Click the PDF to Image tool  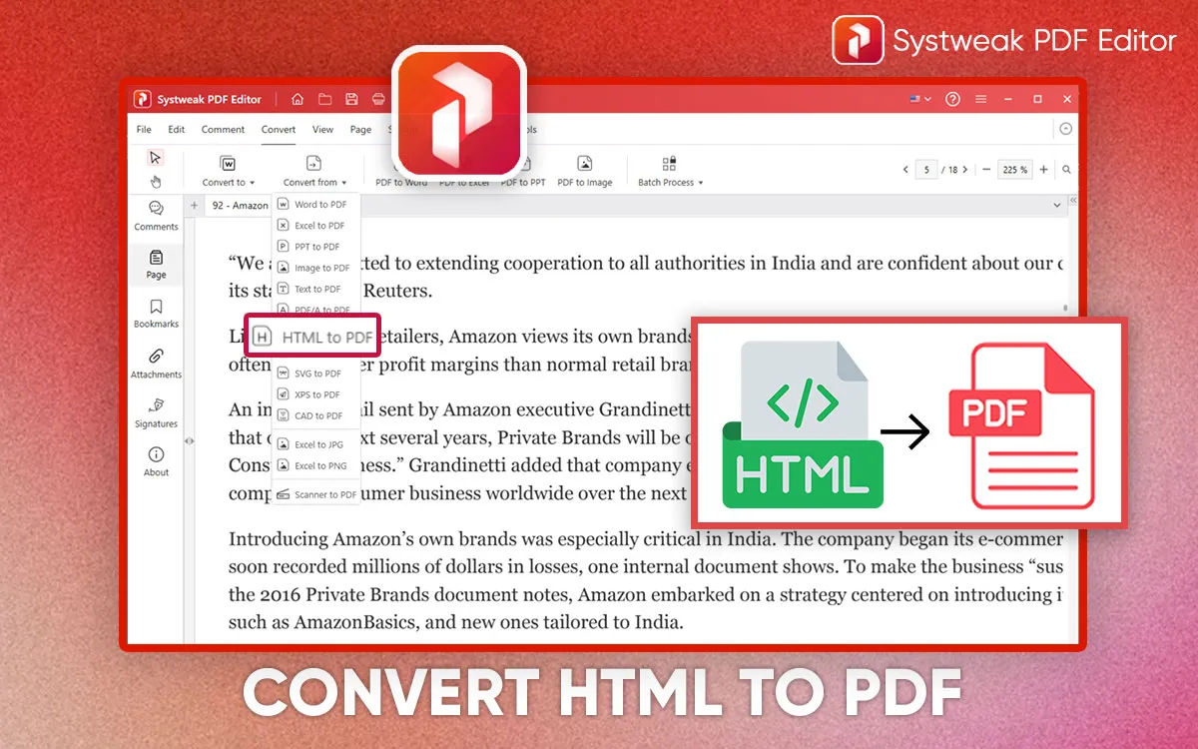(x=585, y=170)
